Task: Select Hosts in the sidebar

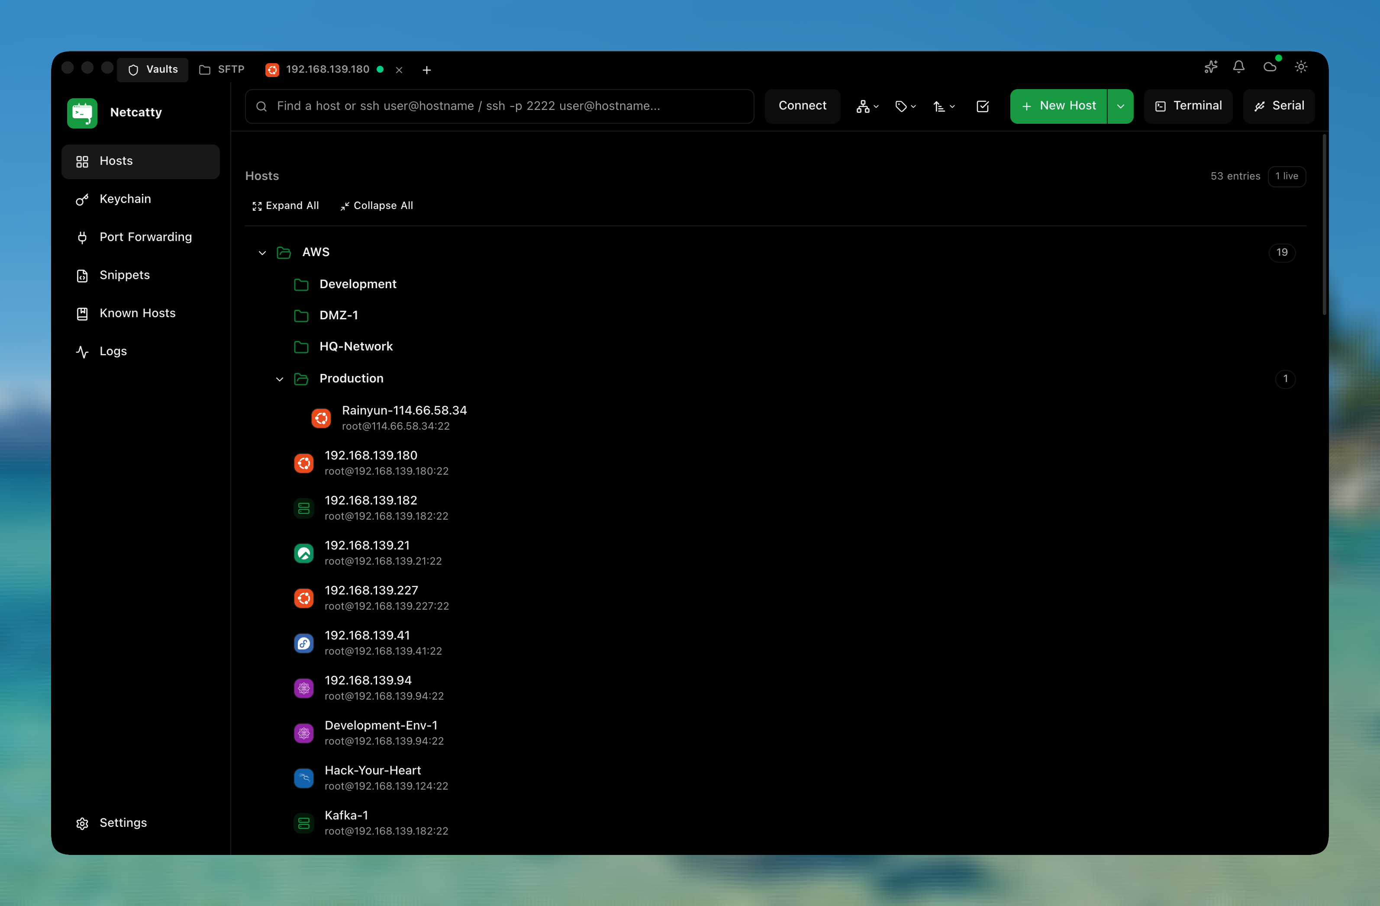Action: click(x=140, y=161)
